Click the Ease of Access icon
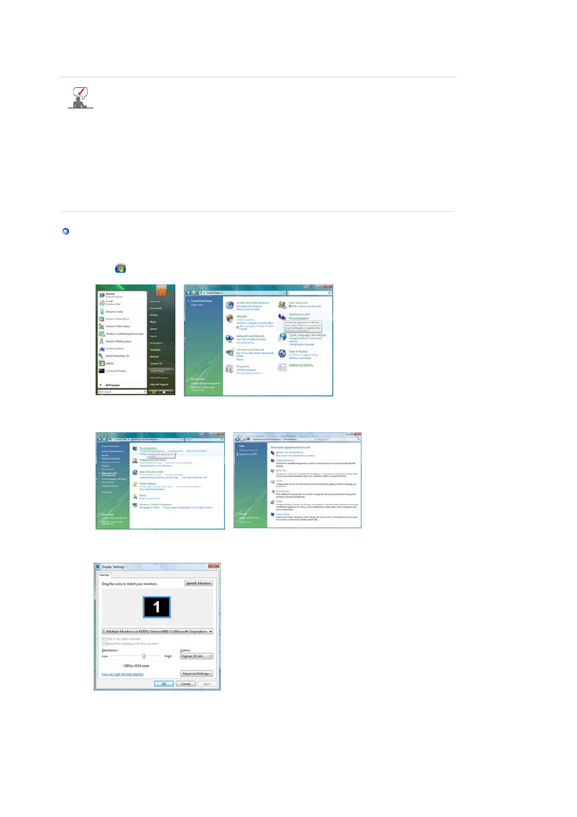 point(282,353)
